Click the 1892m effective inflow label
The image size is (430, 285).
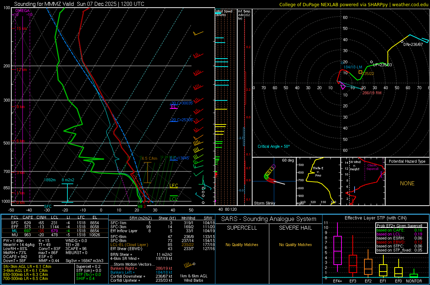point(50,180)
